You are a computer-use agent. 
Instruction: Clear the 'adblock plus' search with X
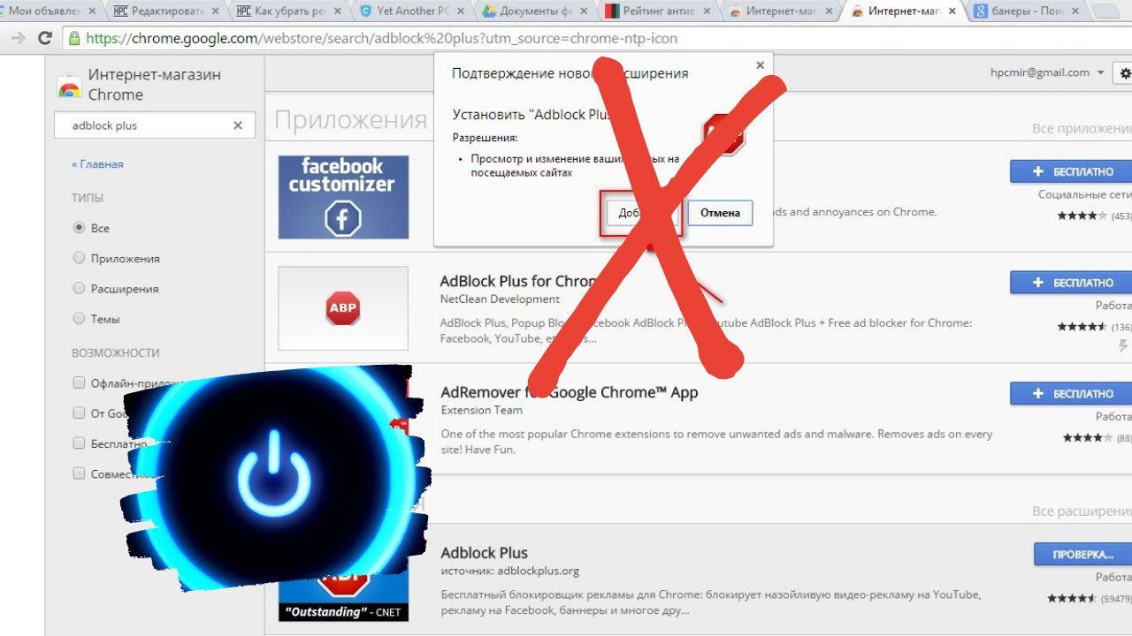pyautogui.click(x=237, y=125)
